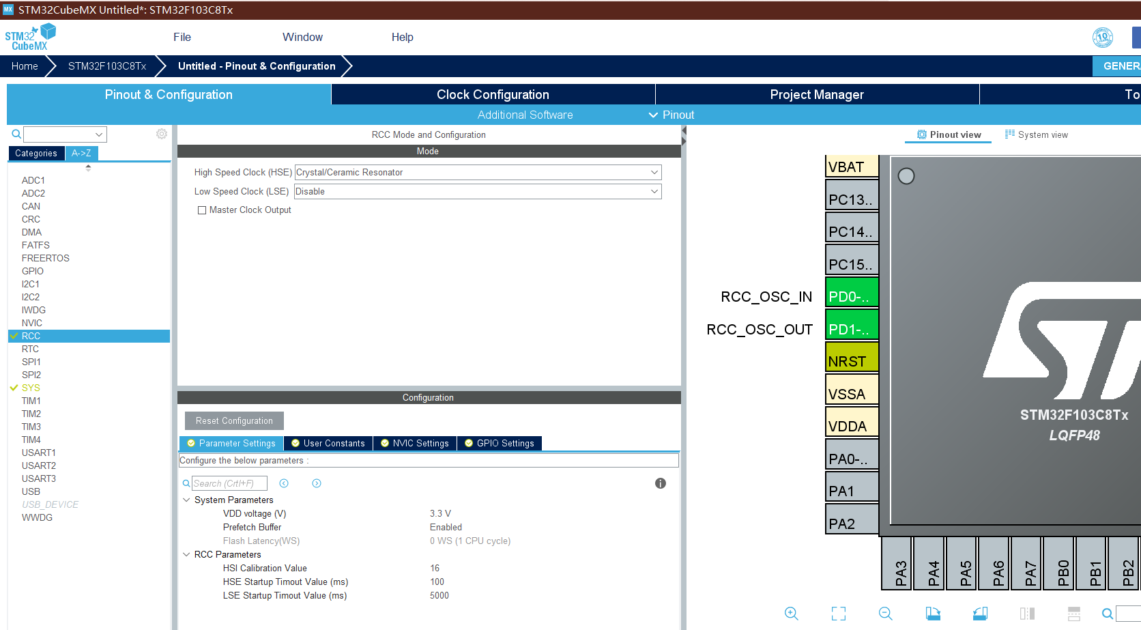This screenshot has width=1141, height=630.
Task: Collapse RCC Parameters section
Action: click(186, 554)
